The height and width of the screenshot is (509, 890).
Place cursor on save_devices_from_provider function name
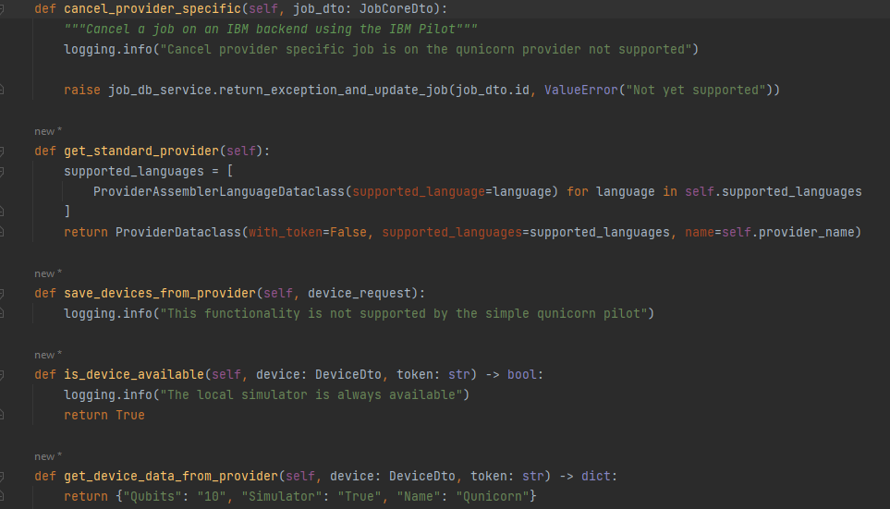point(160,294)
